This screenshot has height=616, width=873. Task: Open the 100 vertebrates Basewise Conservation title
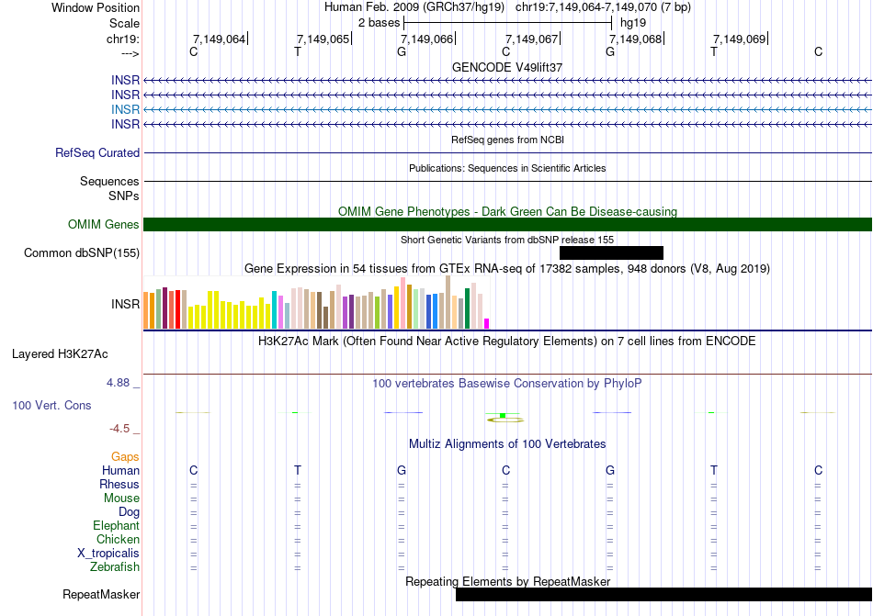pos(506,384)
